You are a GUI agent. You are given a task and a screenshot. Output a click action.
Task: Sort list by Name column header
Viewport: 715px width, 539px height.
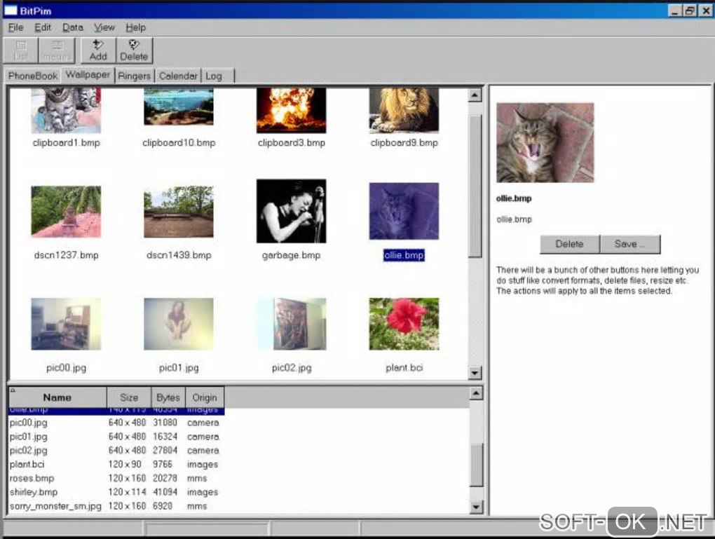point(57,397)
